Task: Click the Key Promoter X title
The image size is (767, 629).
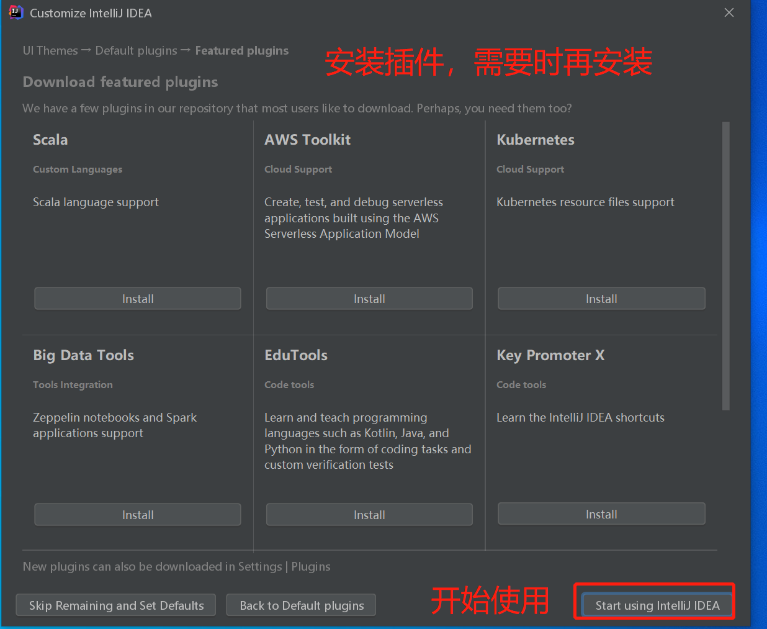Action: (x=550, y=355)
